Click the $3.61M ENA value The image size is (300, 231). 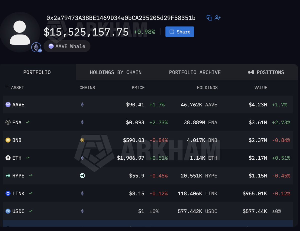click(x=258, y=122)
